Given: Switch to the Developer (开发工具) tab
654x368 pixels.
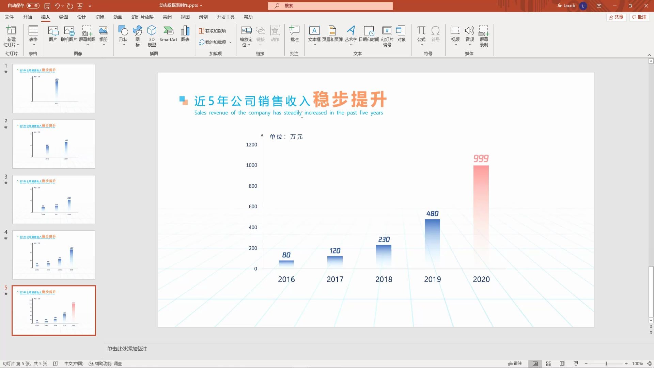Looking at the screenshot, I should pos(225,17).
